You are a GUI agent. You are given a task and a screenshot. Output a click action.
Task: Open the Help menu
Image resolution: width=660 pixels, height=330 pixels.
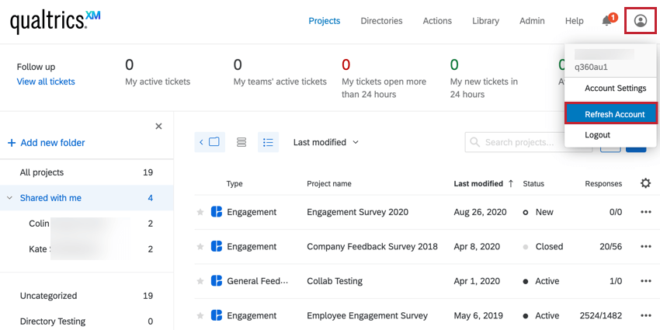coord(574,21)
